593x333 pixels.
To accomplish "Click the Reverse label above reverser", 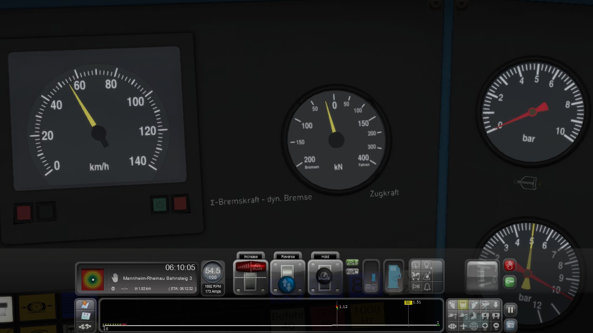I will [x=288, y=257].
